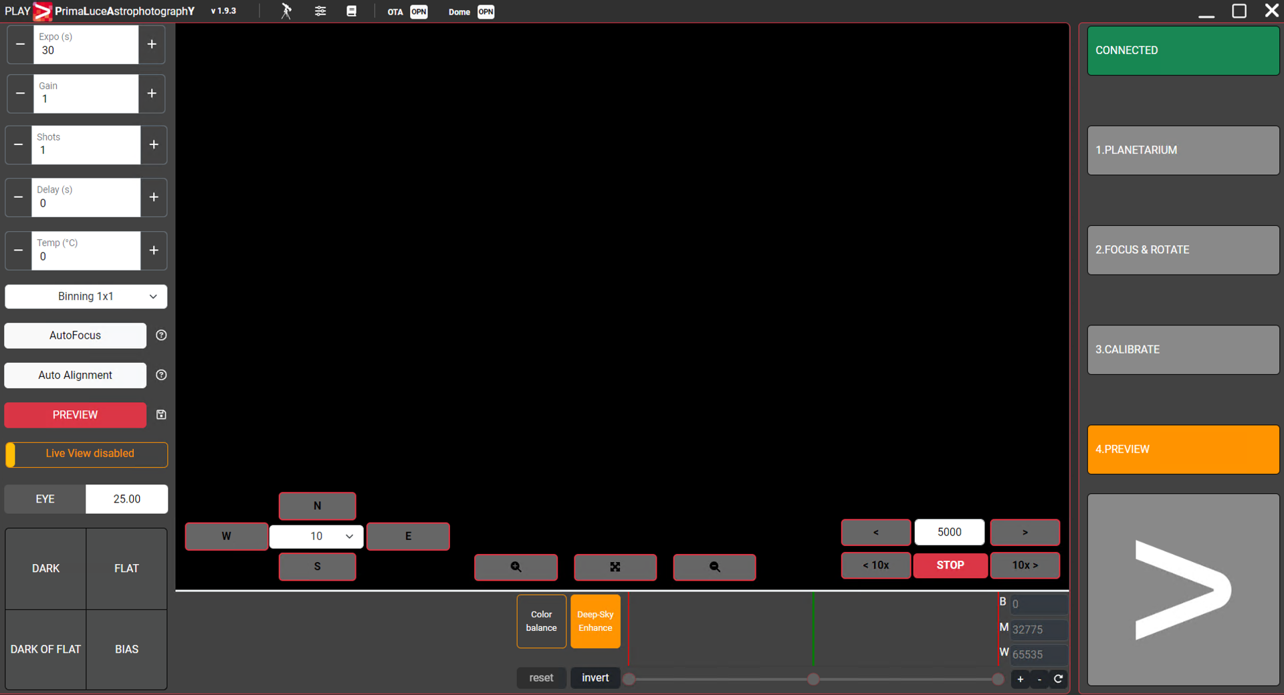
Task: Open the 3.CALIBRATE tab
Action: pyautogui.click(x=1183, y=350)
